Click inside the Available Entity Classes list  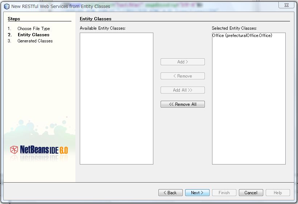point(116,98)
